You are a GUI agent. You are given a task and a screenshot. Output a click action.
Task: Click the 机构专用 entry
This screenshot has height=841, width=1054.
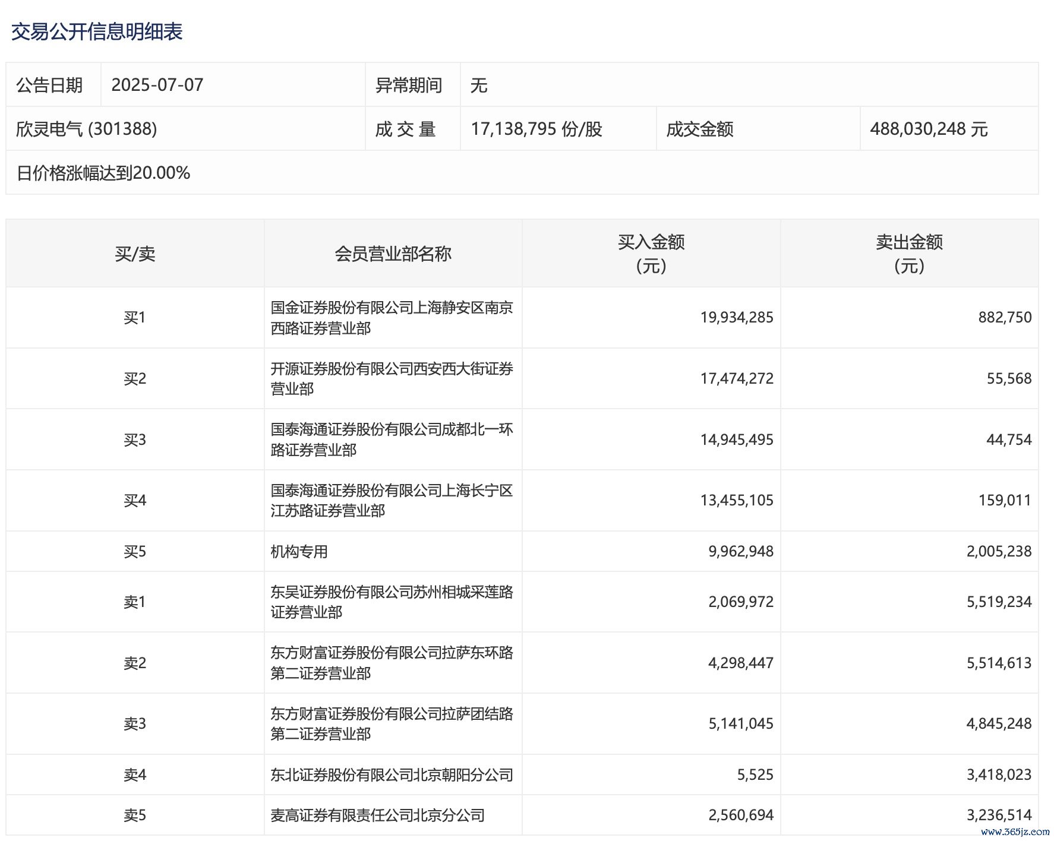(299, 552)
